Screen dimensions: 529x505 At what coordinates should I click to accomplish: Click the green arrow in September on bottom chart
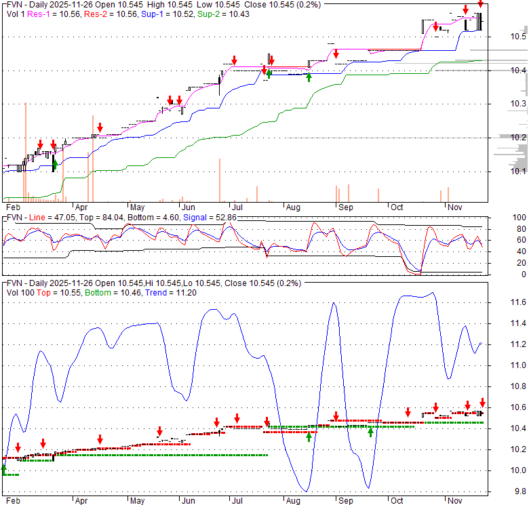coord(370,431)
